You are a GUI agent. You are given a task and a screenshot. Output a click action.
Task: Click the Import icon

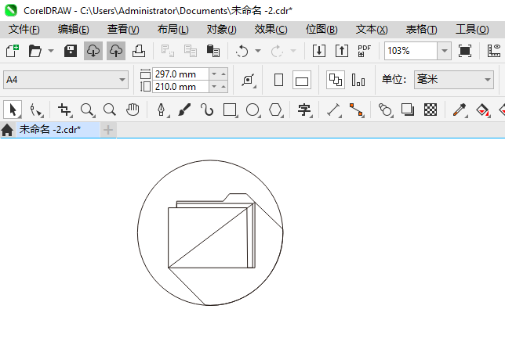pos(319,51)
